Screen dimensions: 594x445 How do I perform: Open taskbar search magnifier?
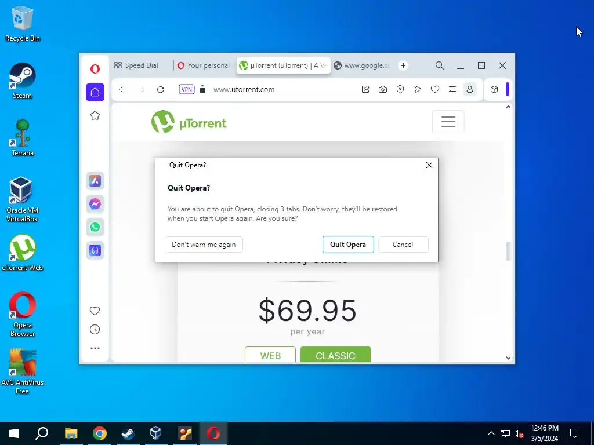point(42,433)
